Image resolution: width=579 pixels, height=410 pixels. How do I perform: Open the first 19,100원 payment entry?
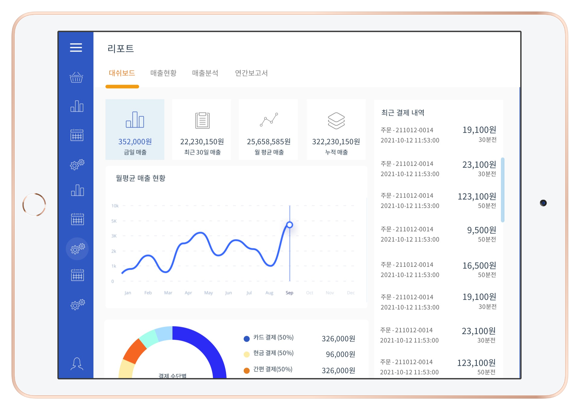[x=438, y=135]
